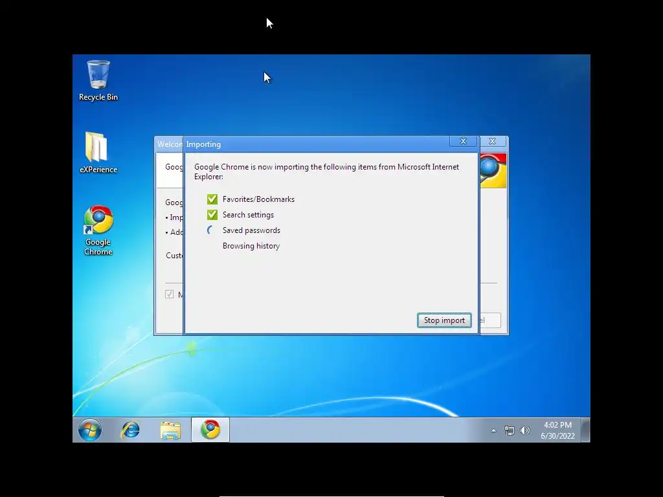
Task: Toggle the checkbox in the Welcome window
Action: pos(169,294)
